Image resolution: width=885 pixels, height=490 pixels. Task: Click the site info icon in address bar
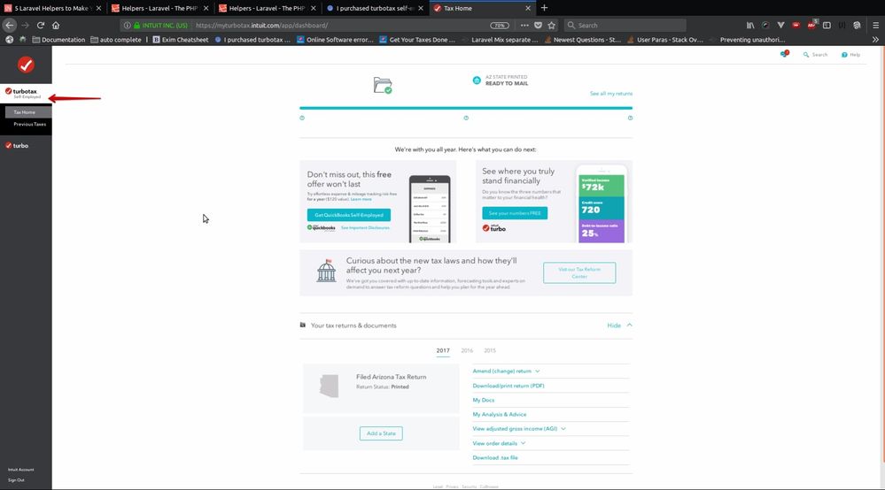coord(127,26)
